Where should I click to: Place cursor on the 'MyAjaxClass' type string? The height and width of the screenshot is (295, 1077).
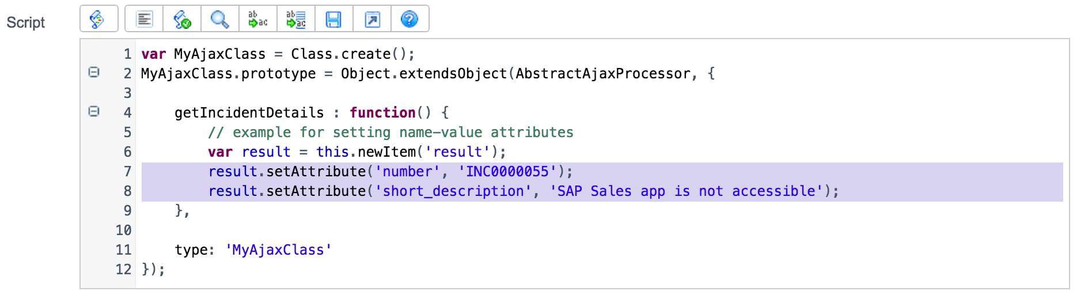(278, 250)
